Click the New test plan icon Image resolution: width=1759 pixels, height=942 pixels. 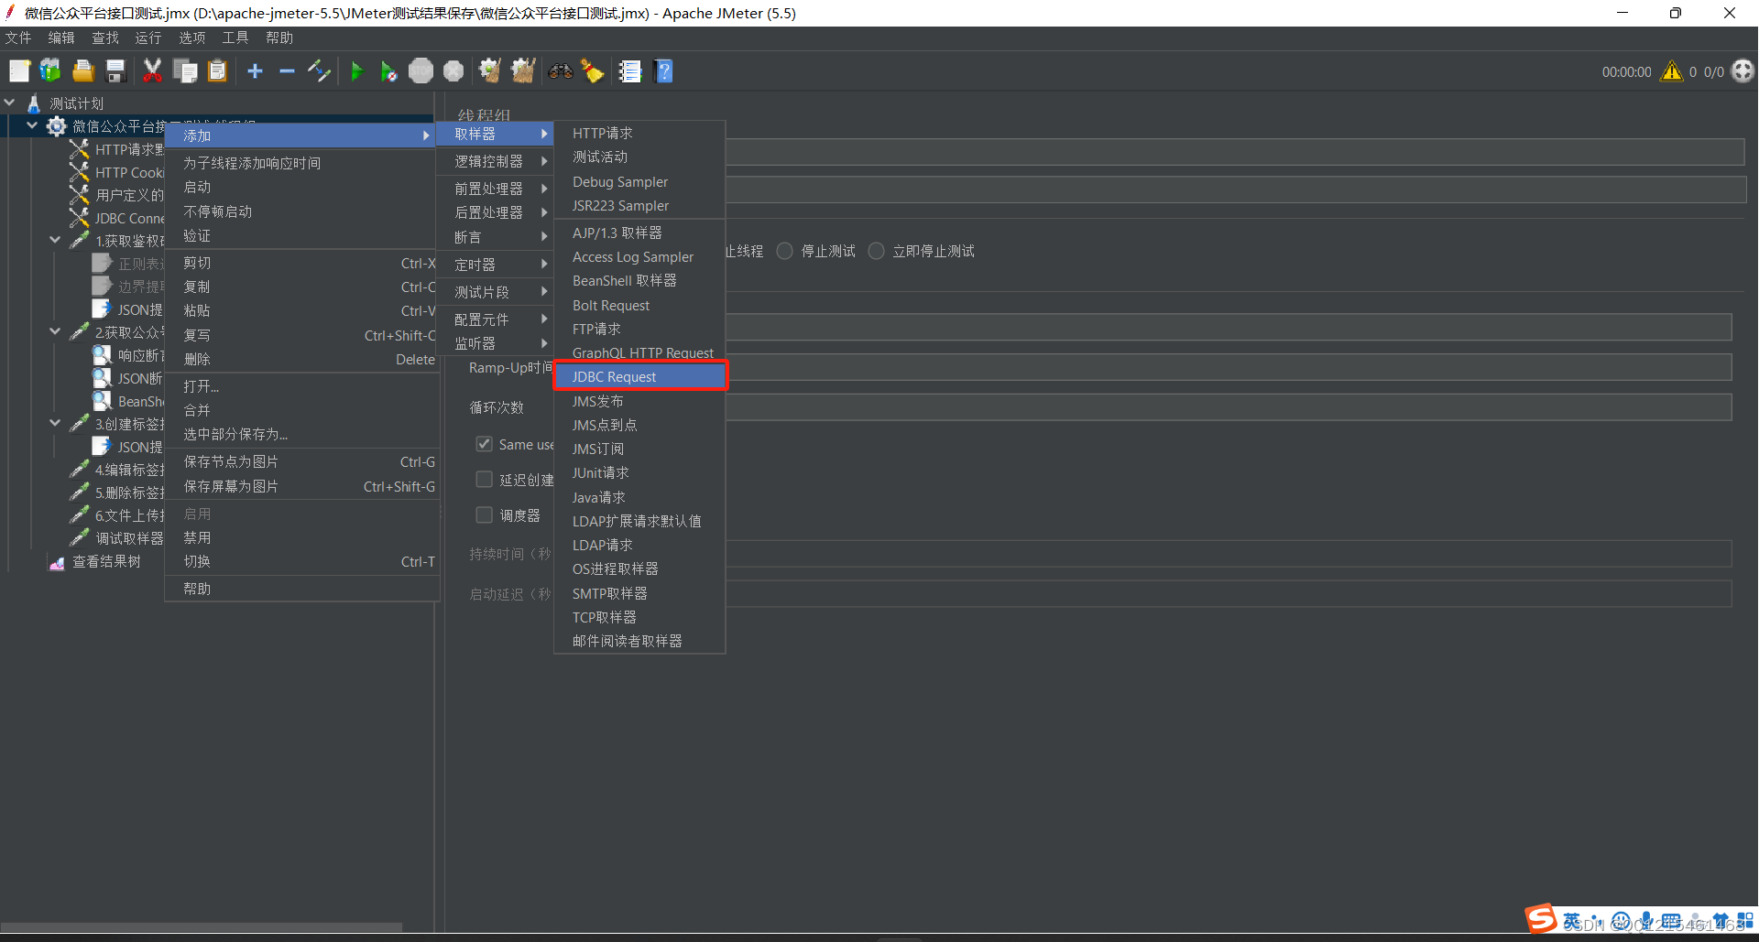pyautogui.click(x=19, y=71)
